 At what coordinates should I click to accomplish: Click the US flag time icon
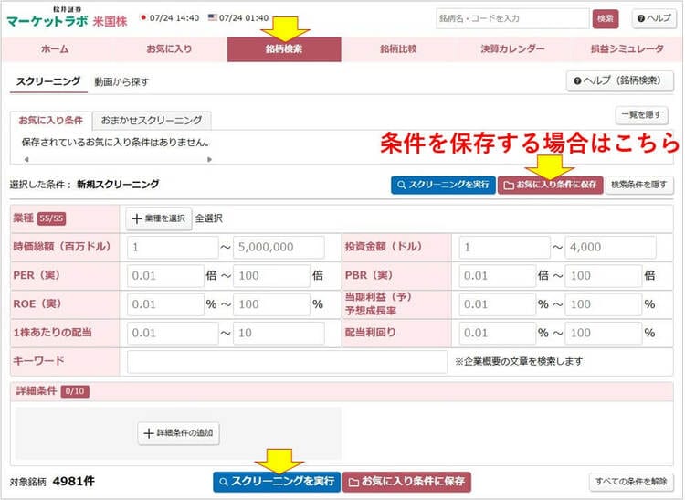point(212,17)
